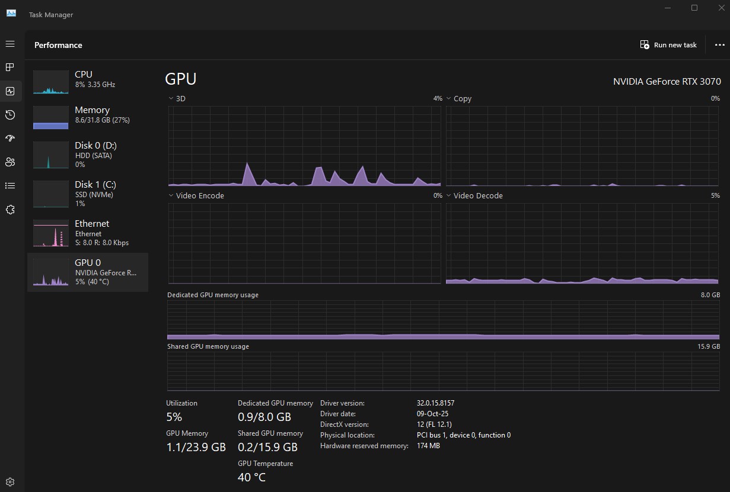Open the Users page icon

[x=10, y=162]
